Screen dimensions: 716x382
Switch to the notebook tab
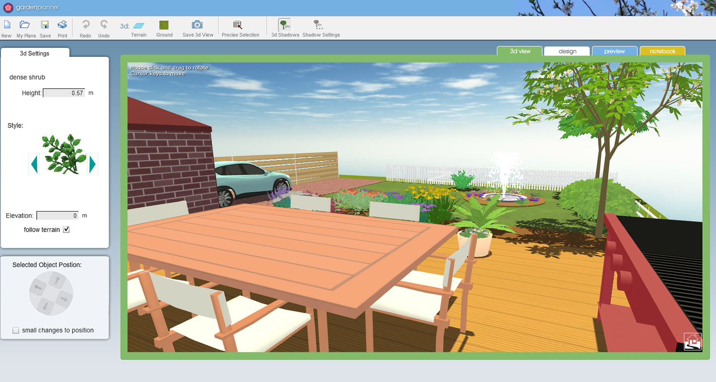pos(663,51)
